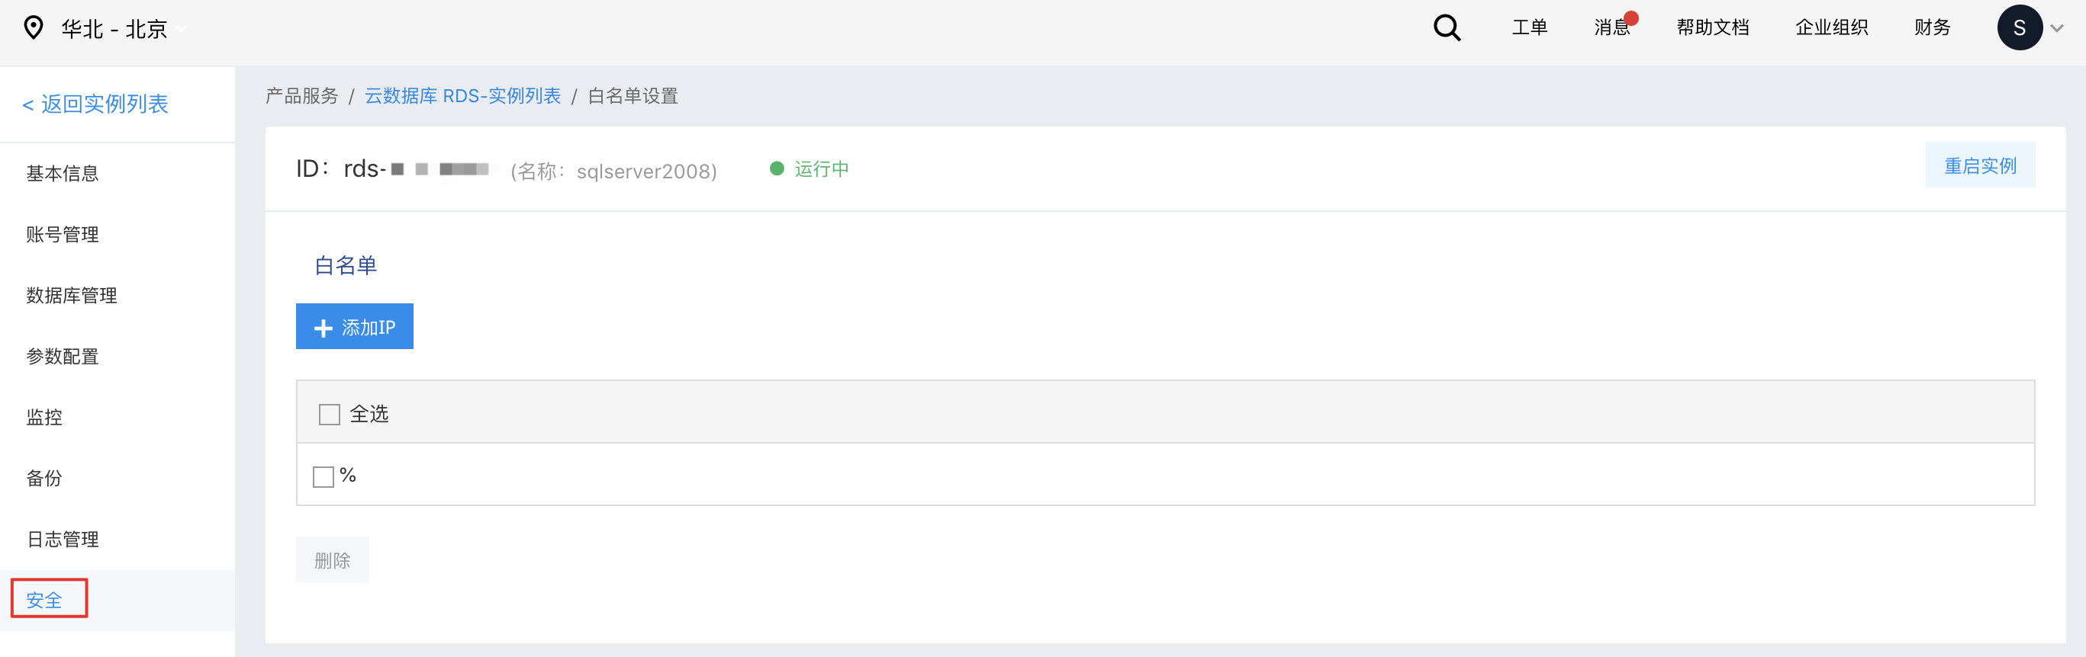Open 云数据库 RDS-实例列表 breadcrumb link

click(462, 95)
